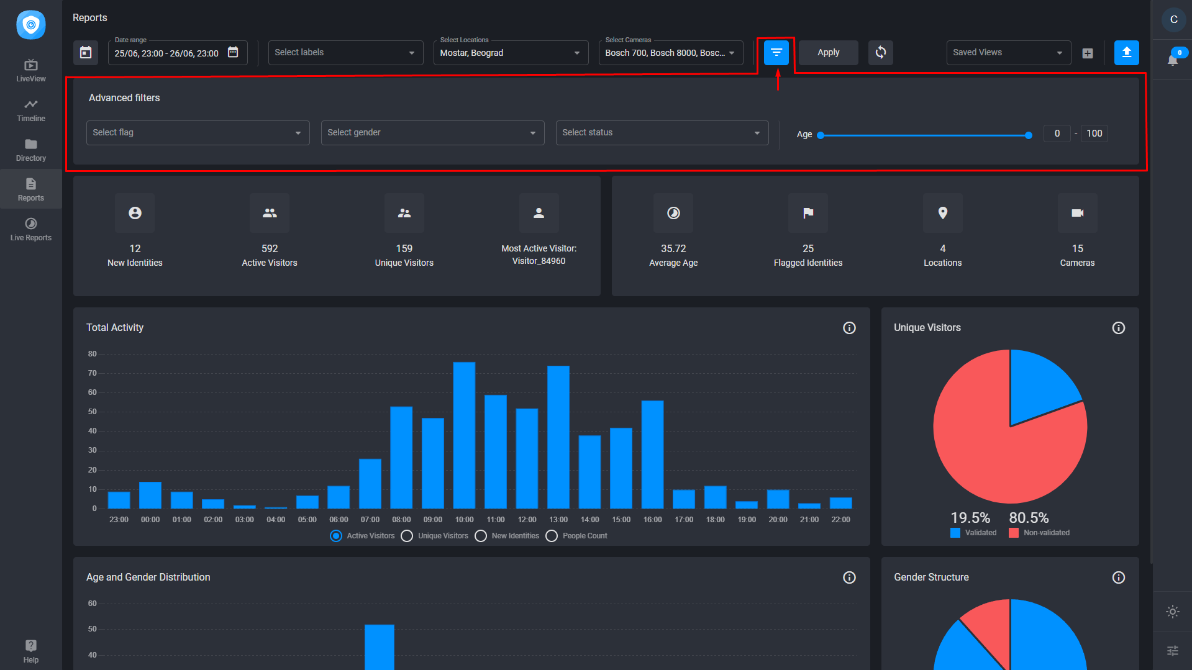The image size is (1192, 670).
Task: Click the Cameras video icon
Action: tap(1078, 213)
